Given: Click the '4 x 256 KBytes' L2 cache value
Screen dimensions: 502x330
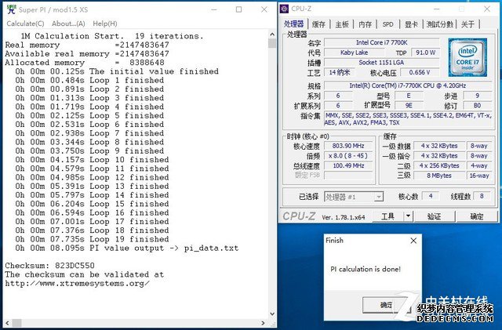Looking at the screenshot, I should 439,166.
